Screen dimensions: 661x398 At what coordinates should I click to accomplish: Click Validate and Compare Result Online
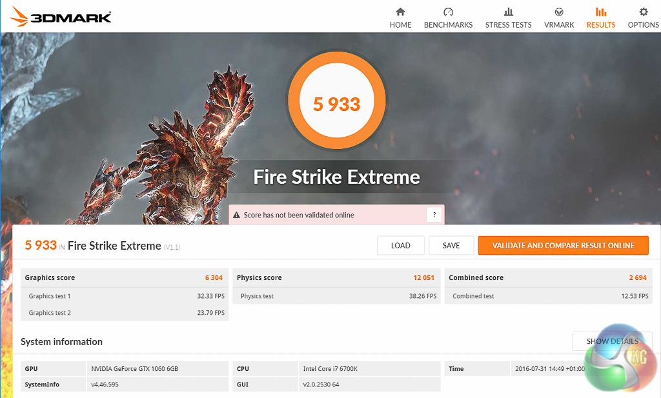click(x=563, y=246)
